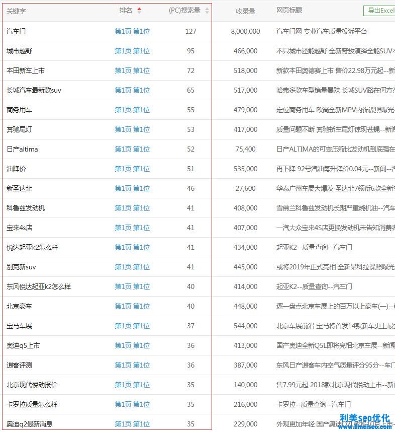395x432 pixels.
Task: Open ranking link for 逍客评测
Action: 132,365
